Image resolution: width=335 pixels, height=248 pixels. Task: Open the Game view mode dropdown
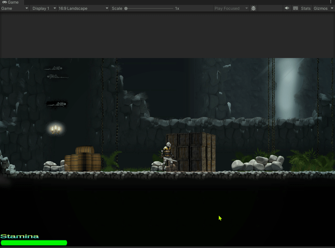coord(14,8)
